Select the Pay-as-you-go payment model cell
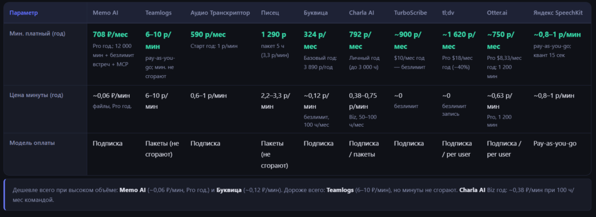Viewport: 596px width, 217px height. click(x=555, y=144)
